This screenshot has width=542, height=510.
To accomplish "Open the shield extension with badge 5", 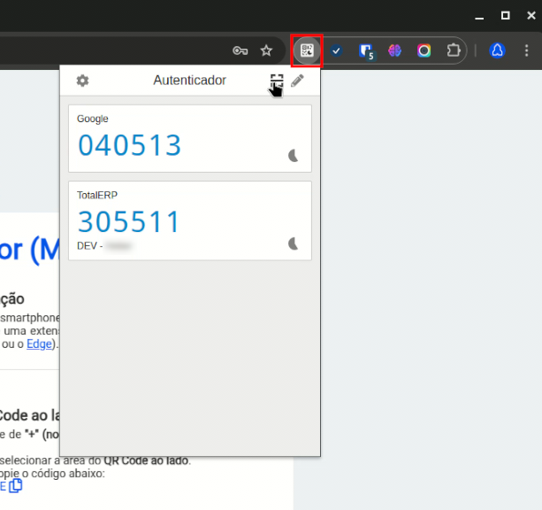I will pyautogui.click(x=366, y=51).
